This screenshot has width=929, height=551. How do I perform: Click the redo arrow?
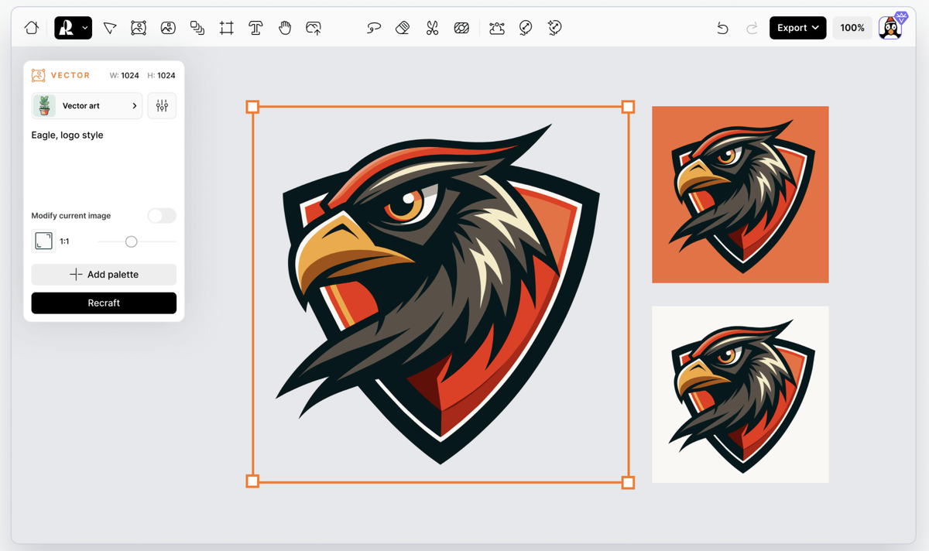coord(752,28)
